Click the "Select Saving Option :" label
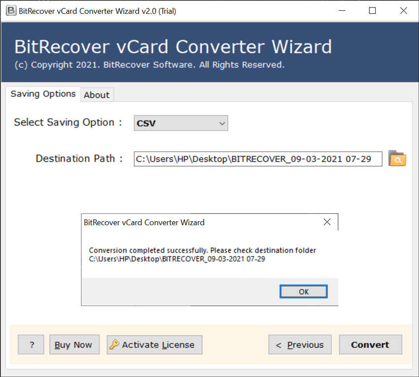419x377 pixels. [68, 122]
